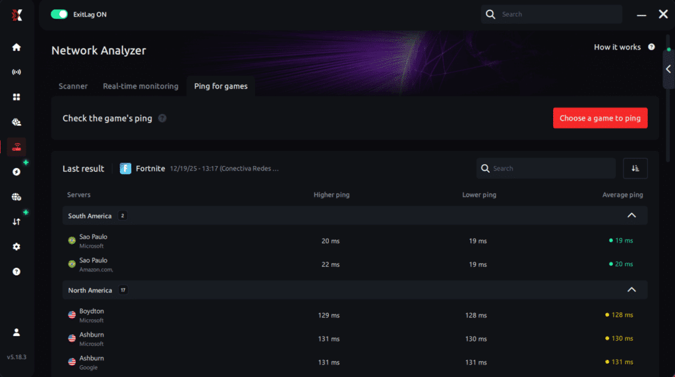Viewport: 675px width, 377px height.
Task: Click the top bar search magnifier icon
Action: click(x=490, y=14)
